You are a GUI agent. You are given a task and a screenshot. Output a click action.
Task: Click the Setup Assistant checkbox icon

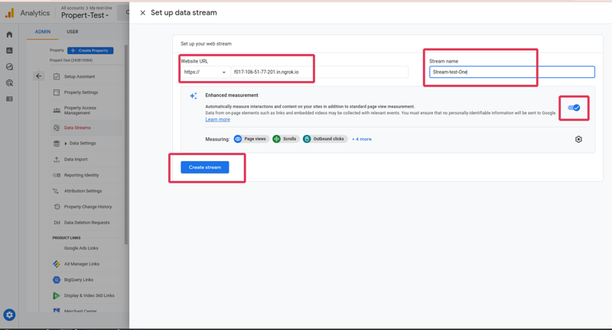point(57,76)
